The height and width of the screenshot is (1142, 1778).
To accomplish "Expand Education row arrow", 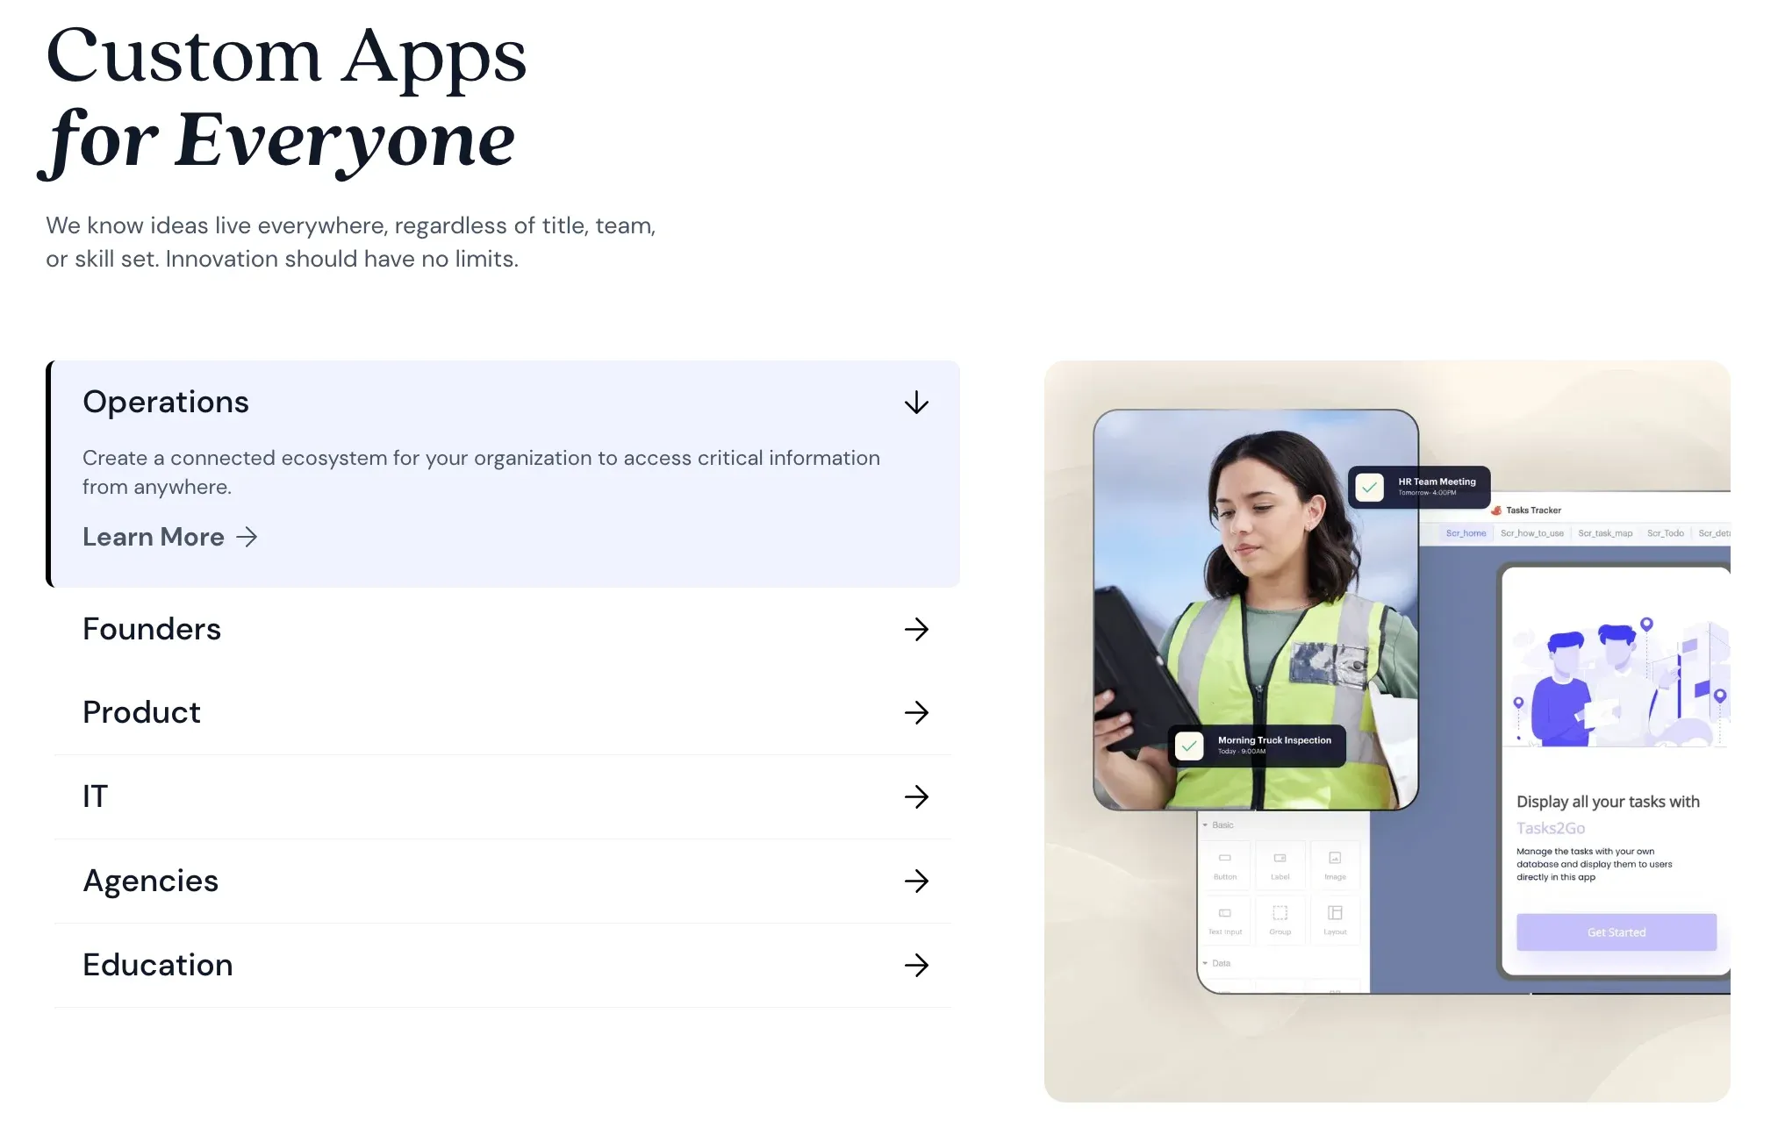I will tap(916, 965).
